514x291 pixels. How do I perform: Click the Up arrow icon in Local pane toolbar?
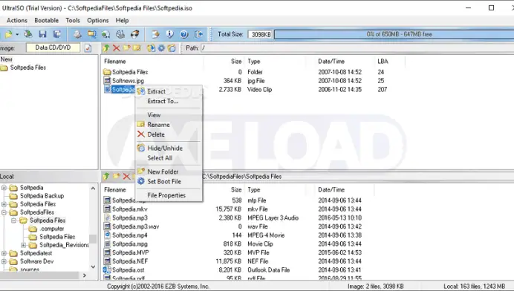click(106, 176)
